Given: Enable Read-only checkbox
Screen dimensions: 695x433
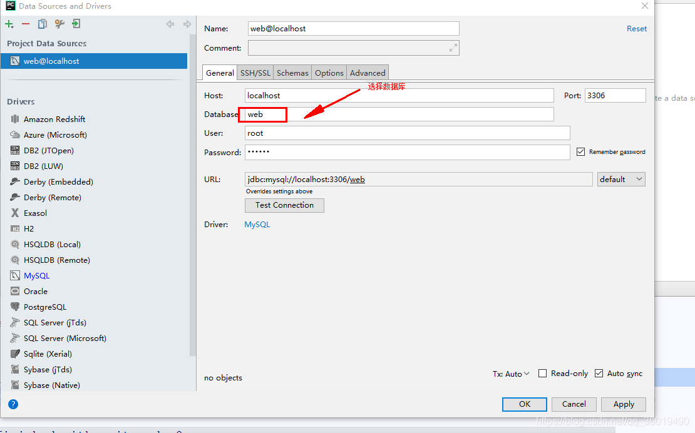Looking at the screenshot, I should 542,373.
